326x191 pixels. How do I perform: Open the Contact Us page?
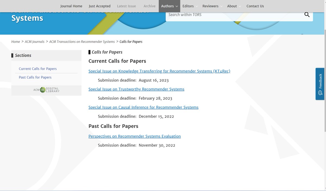(255, 6)
